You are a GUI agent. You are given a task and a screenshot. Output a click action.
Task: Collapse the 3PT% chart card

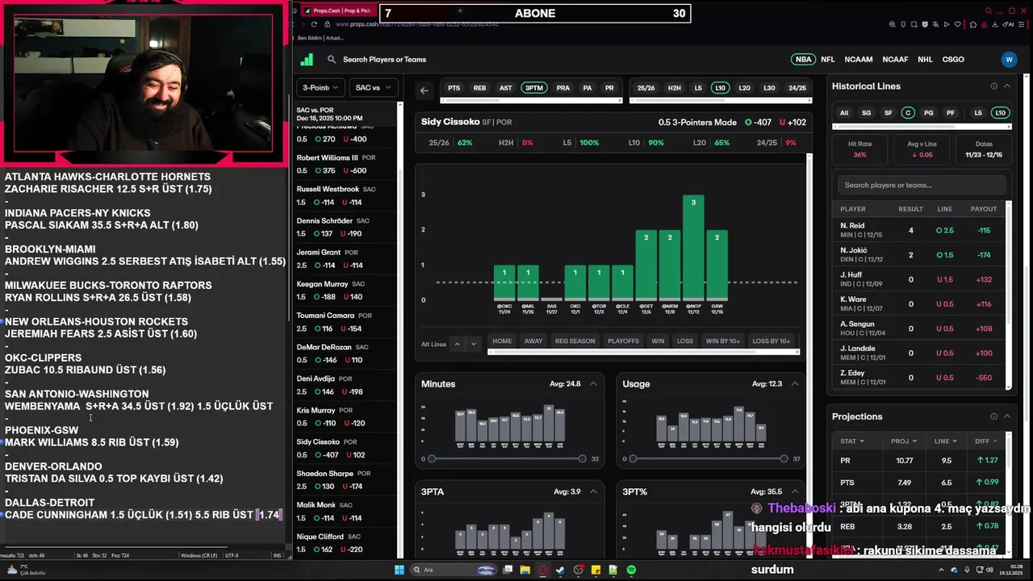point(795,491)
